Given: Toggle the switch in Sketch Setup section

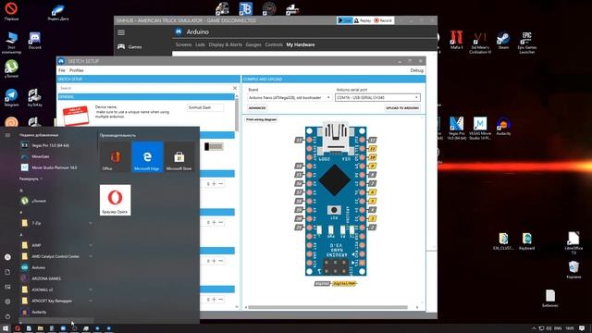Looking at the screenshot, I should click(x=214, y=146).
